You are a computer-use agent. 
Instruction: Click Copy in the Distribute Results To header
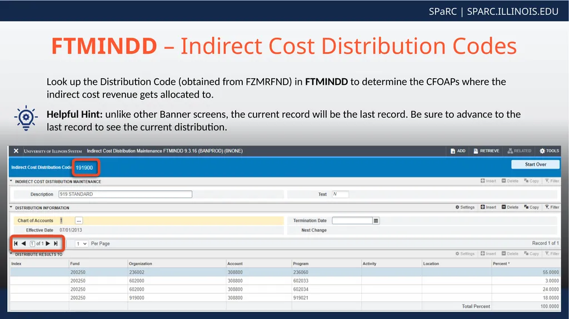pos(531,254)
